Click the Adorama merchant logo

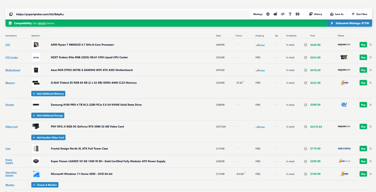pos(344,149)
